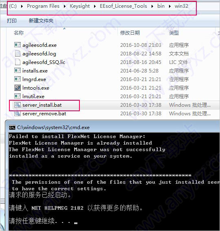Select the agileesofd.exe application icon
This screenshot has width=220, height=231.
point(18,45)
